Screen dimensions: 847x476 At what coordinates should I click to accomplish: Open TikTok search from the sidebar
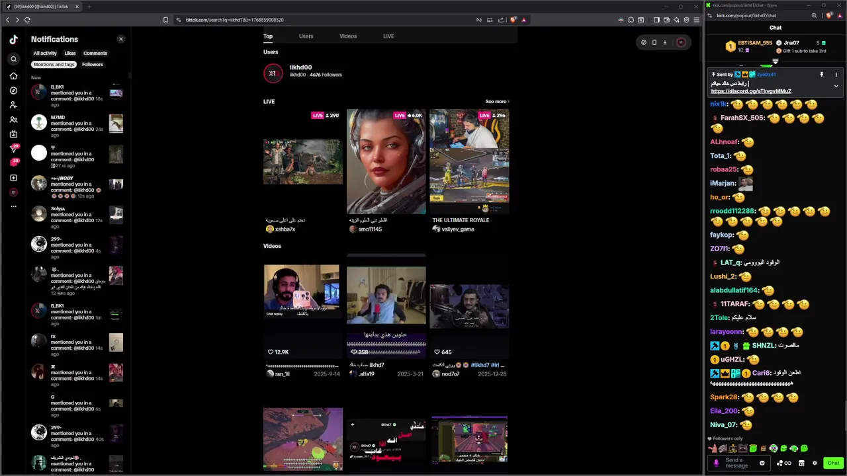tap(13, 59)
